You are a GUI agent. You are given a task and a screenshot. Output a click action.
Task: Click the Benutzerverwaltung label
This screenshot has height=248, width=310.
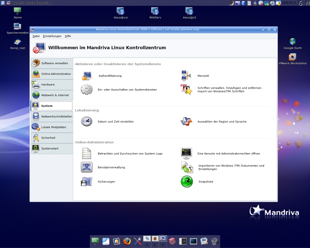(x=111, y=167)
